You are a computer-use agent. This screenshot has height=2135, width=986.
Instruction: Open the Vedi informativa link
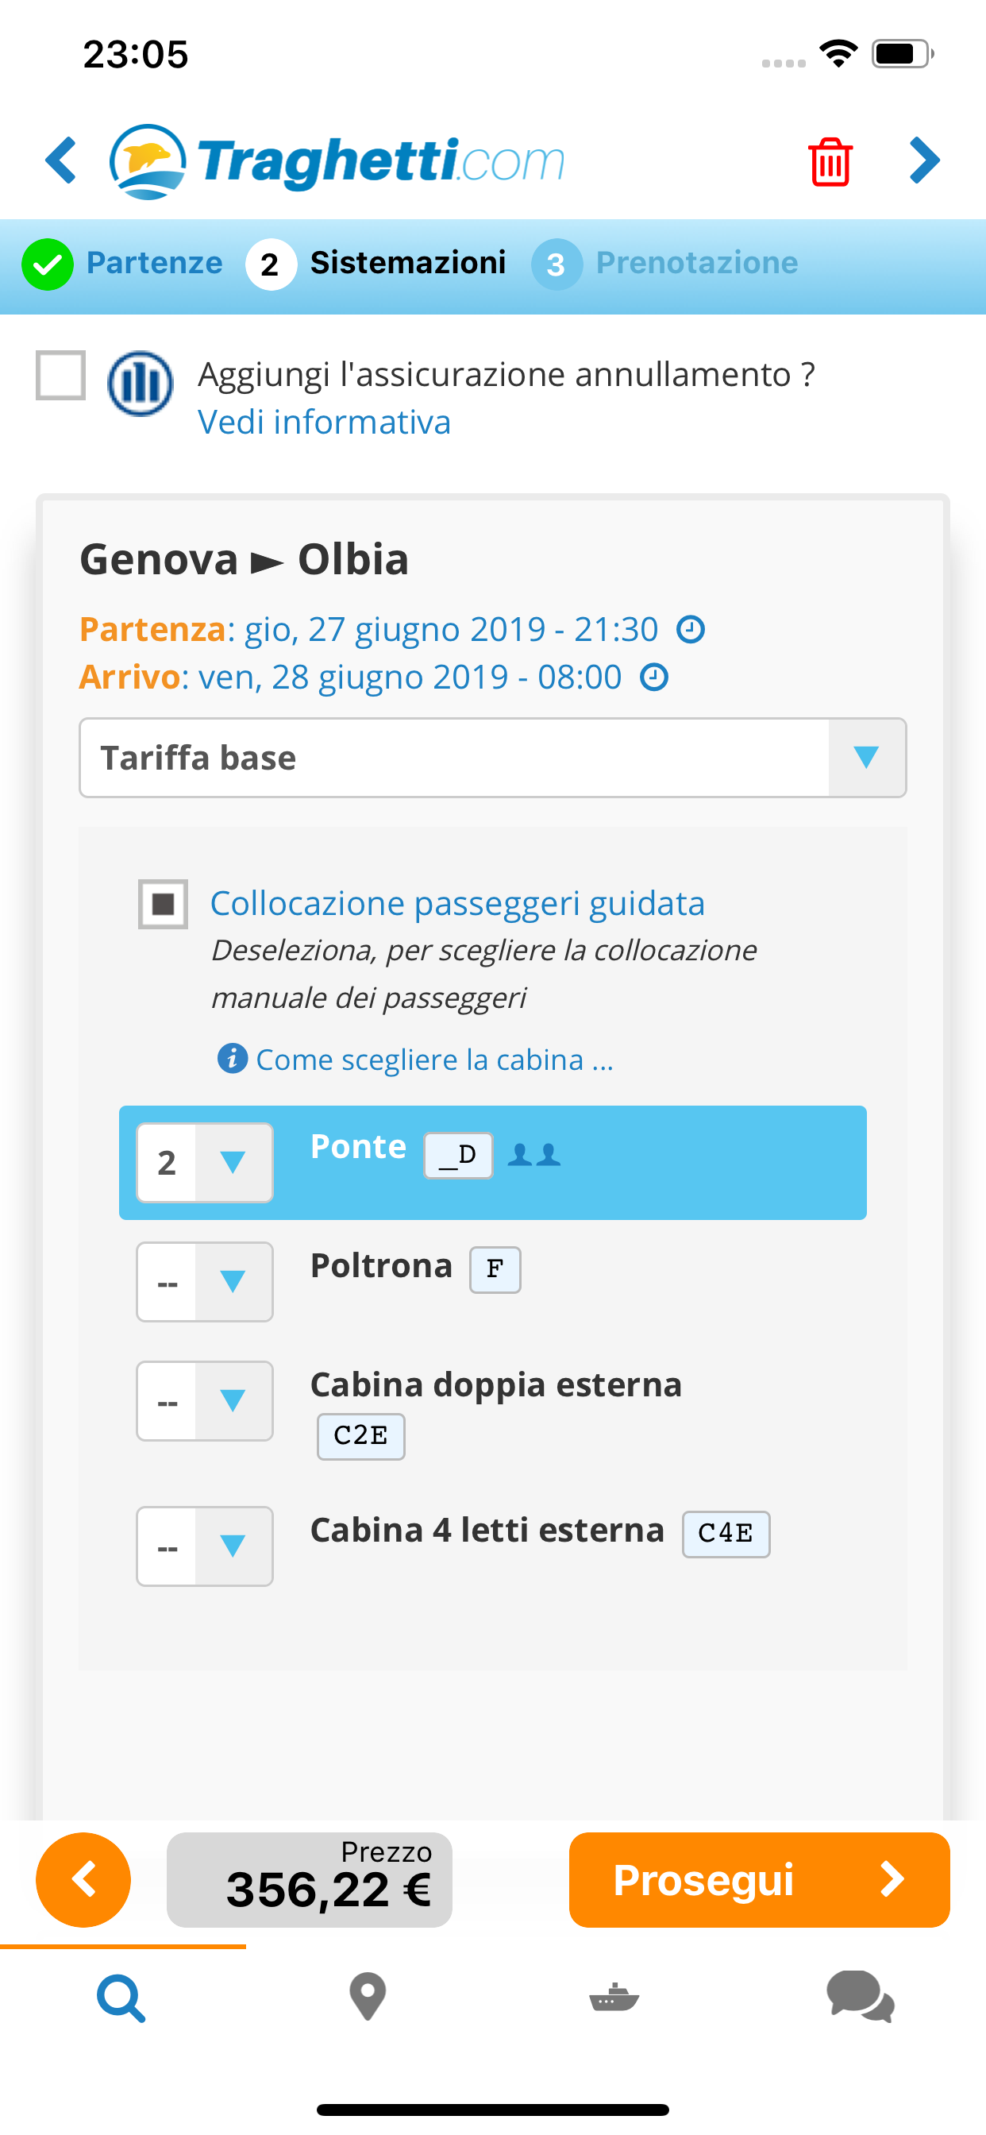pyautogui.click(x=324, y=423)
